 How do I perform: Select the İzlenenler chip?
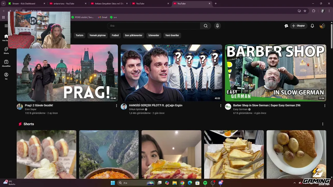[x=154, y=35]
